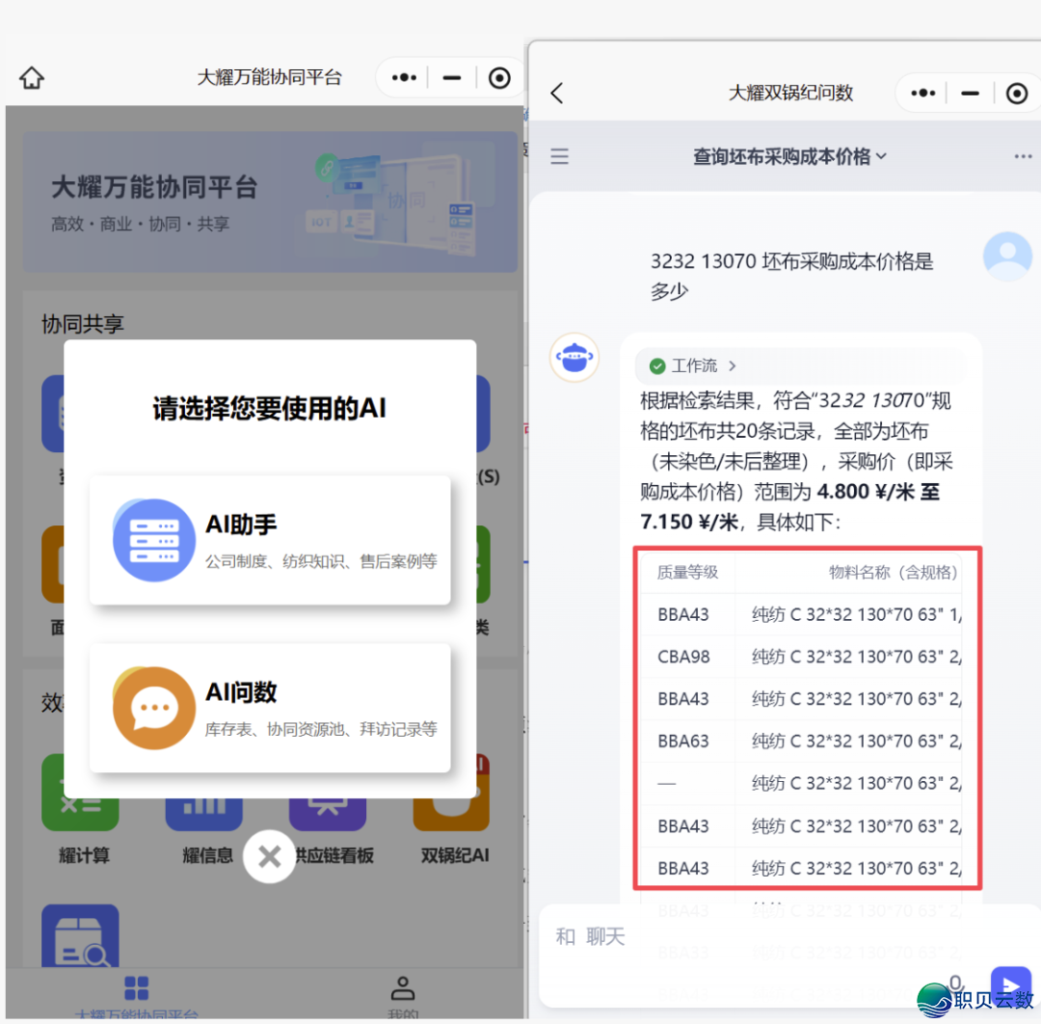1041x1024 pixels.
Task: Click the minimize dash in left window capsule
Action: point(452,78)
